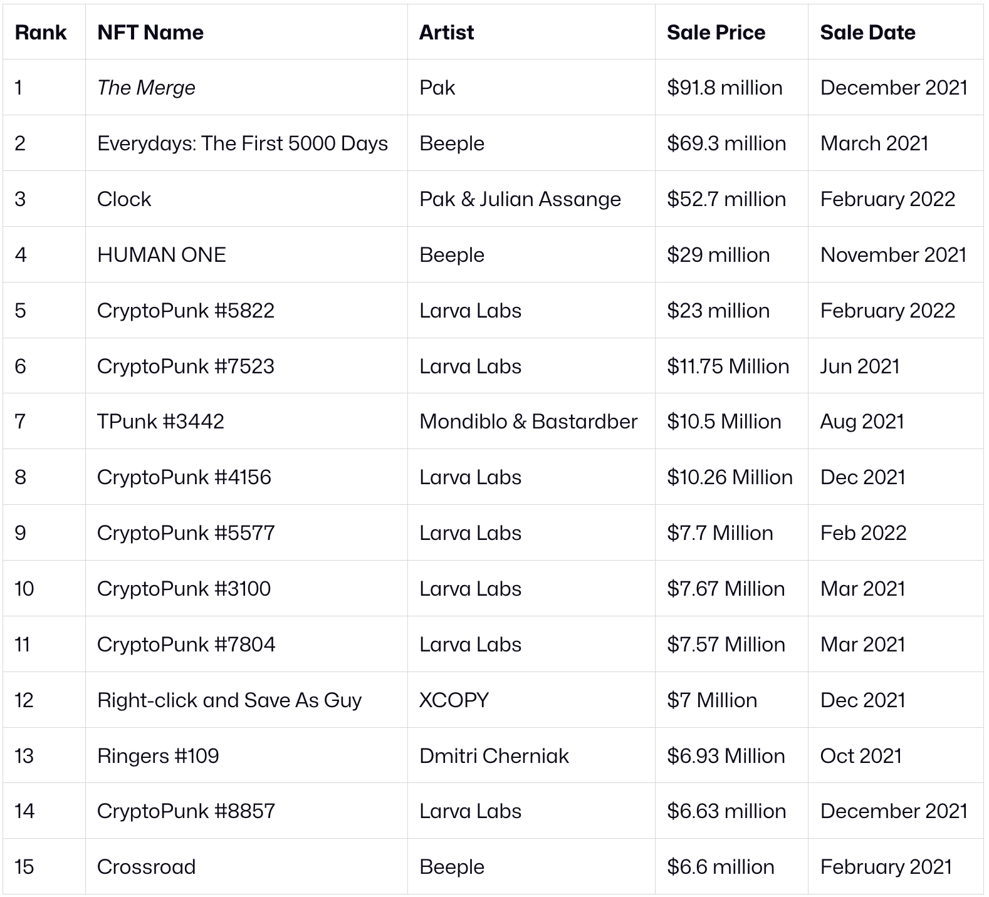Click the NFT Name column header
The width and height of the screenshot is (989, 897).
pos(150,33)
